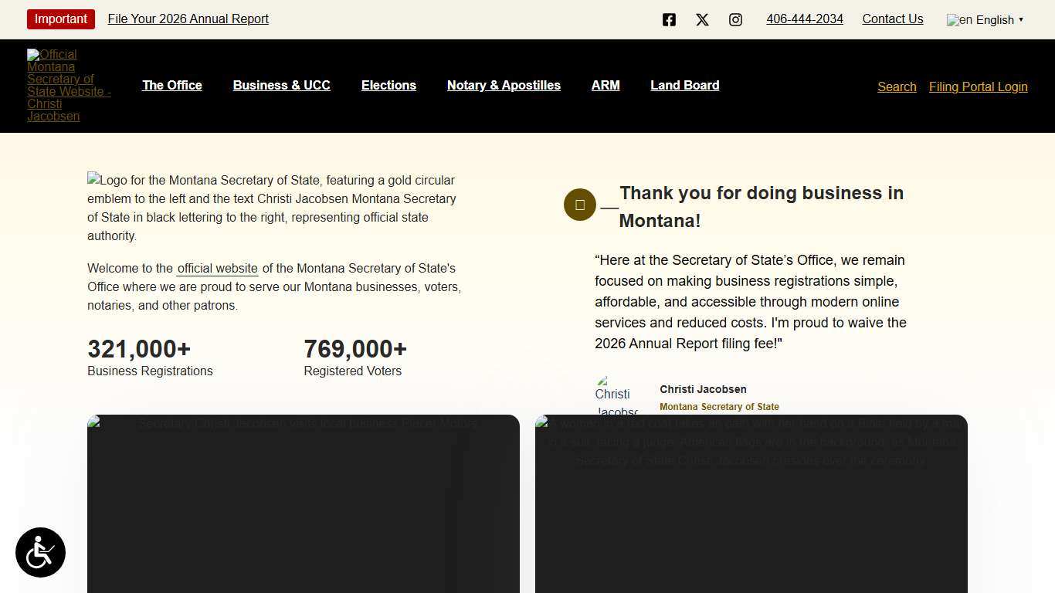Open the Facebook social icon
The height and width of the screenshot is (593, 1055).
669,20
